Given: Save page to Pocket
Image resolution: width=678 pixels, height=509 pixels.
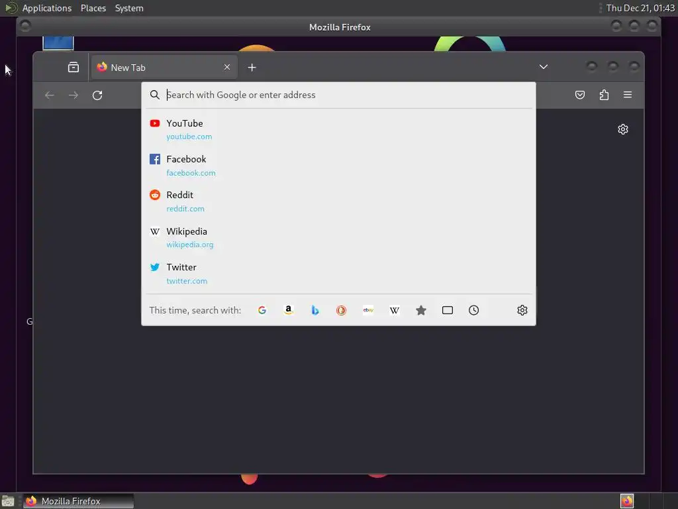Looking at the screenshot, I should 580,95.
